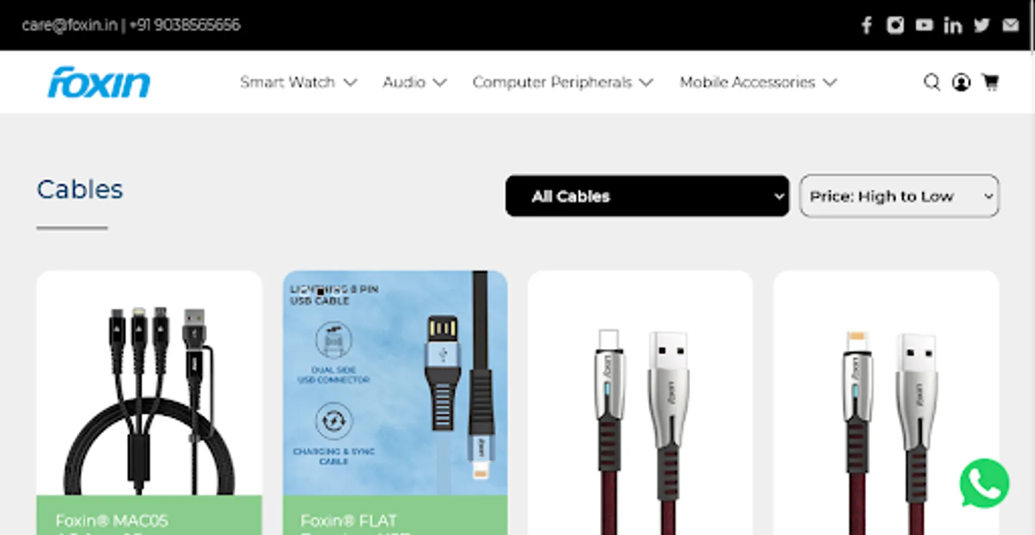This screenshot has width=1035, height=535.
Task: Open the Foxin FLAT lightning cable product
Action: point(395,403)
